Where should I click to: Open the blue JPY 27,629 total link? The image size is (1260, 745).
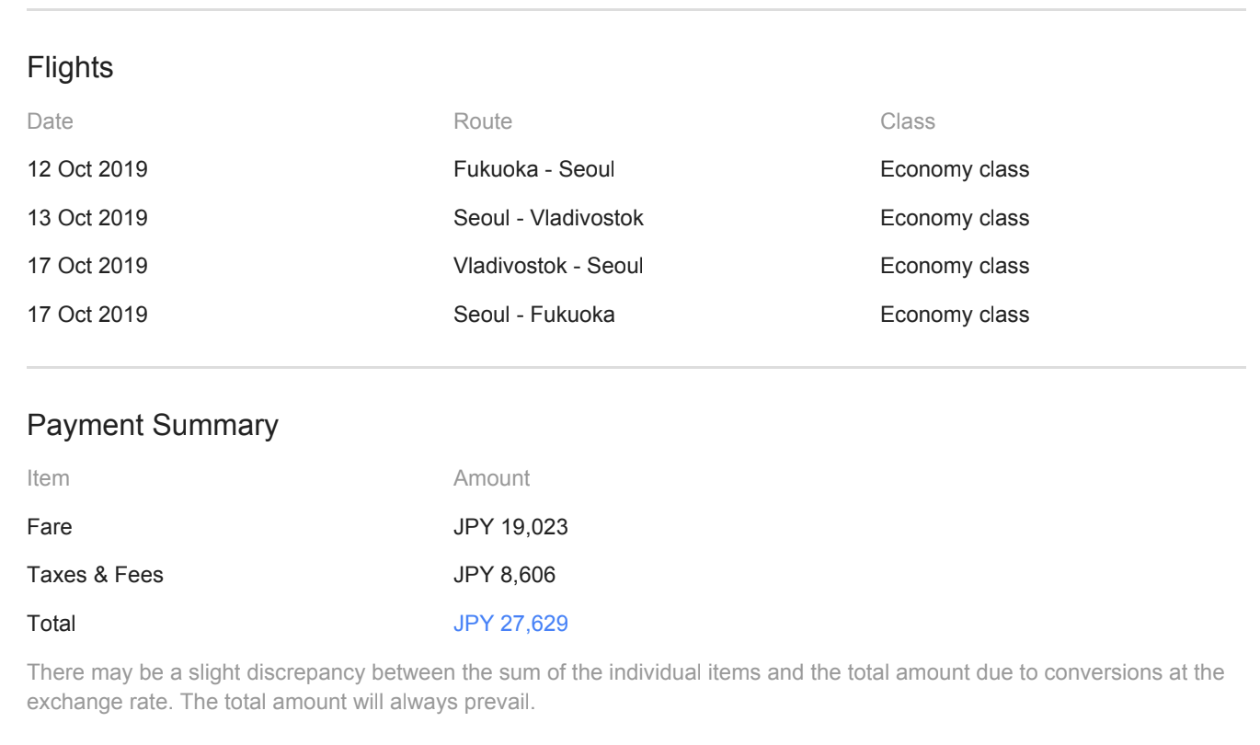pos(510,624)
